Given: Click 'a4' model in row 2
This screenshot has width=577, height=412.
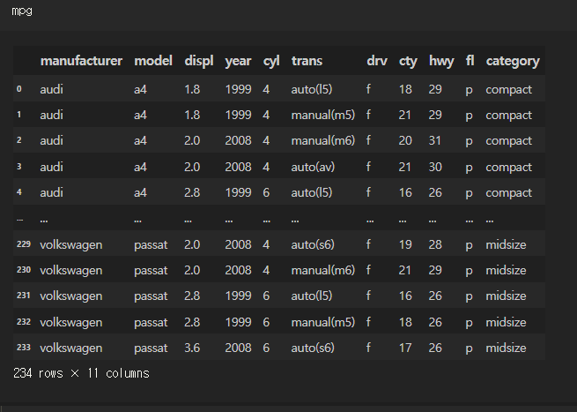Looking at the screenshot, I should tap(141, 140).
